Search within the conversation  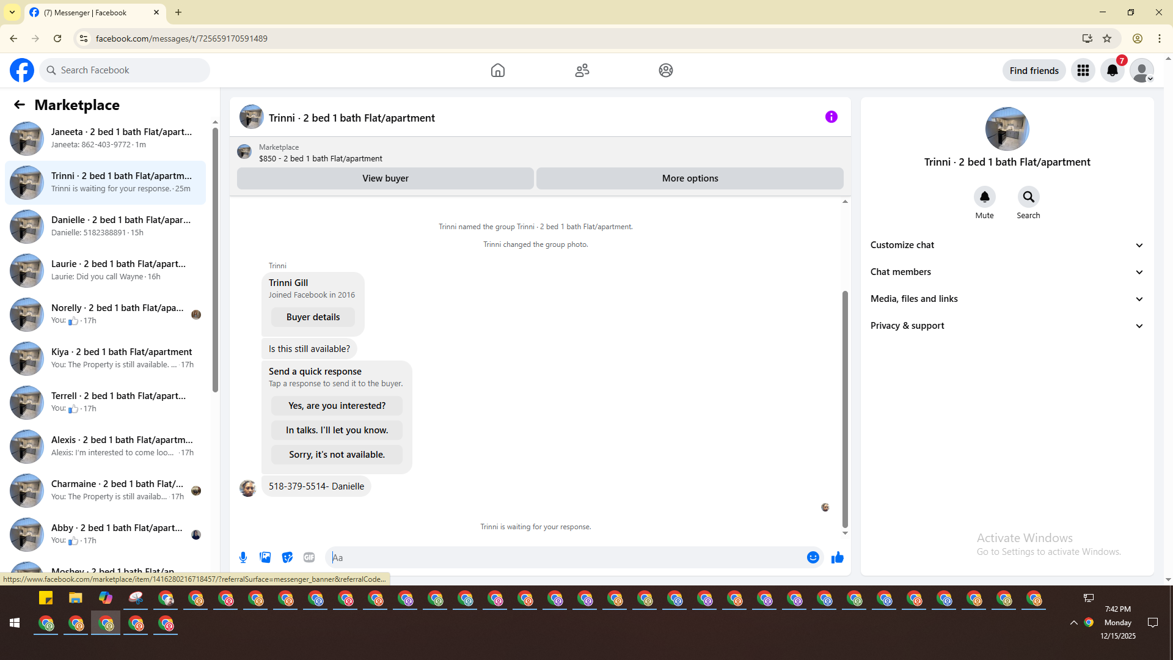pyautogui.click(x=1028, y=197)
